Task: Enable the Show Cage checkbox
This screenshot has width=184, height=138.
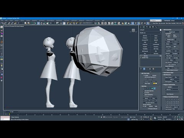Action: (144, 84)
